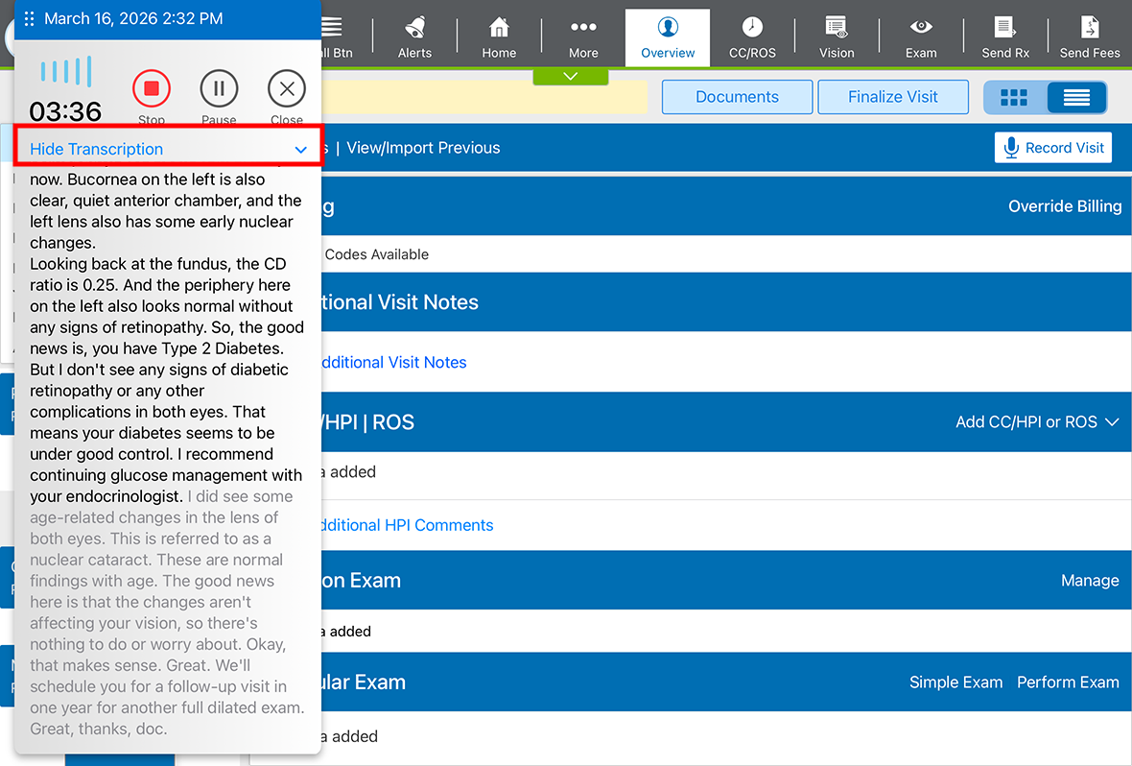The width and height of the screenshot is (1132, 766).
Task: Pause the recording
Action: pos(219,89)
